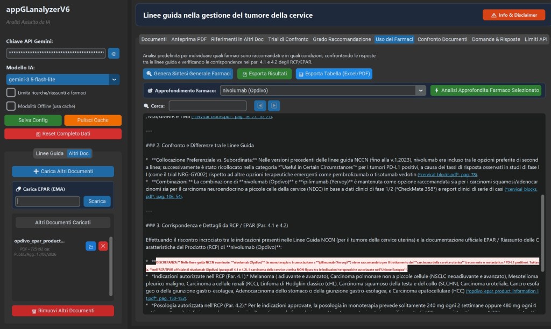Toggle Modalità Offline (usa cache) checkbox
The width and height of the screenshot is (551, 329).
11,106
